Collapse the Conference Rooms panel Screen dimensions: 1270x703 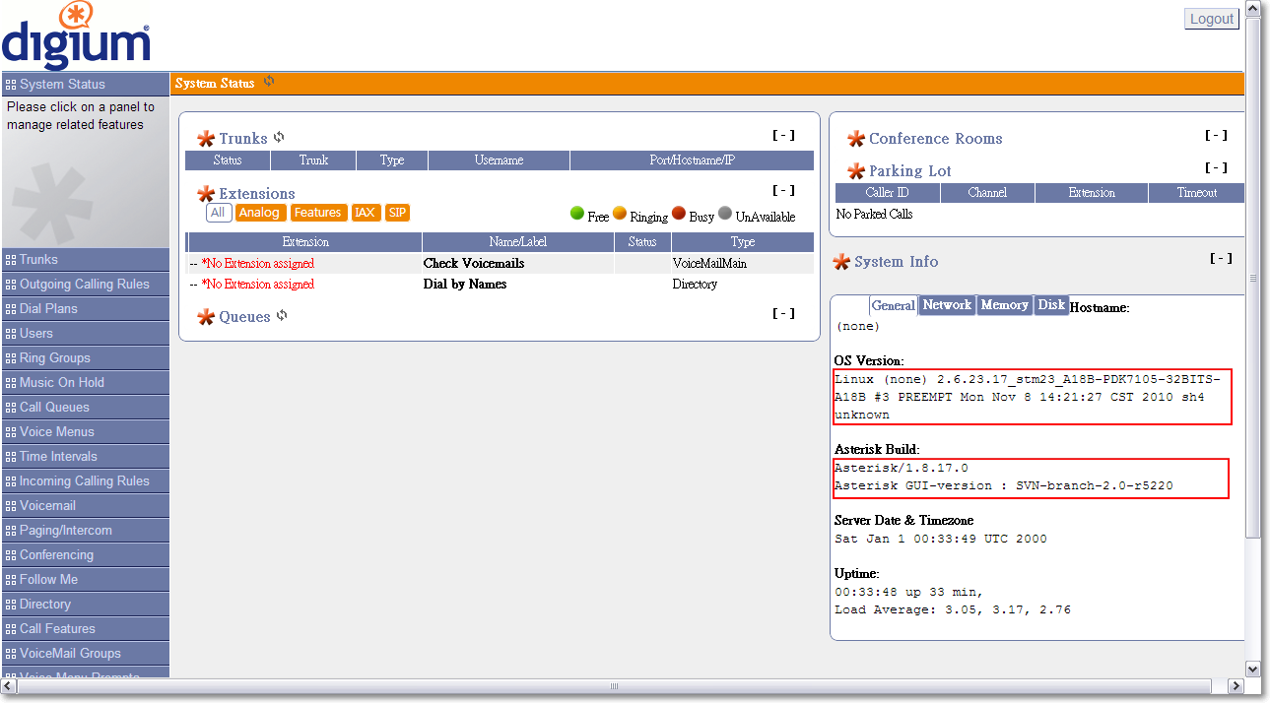coord(1217,136)
